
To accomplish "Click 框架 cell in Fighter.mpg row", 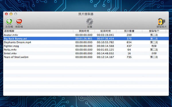I will 154,46.
